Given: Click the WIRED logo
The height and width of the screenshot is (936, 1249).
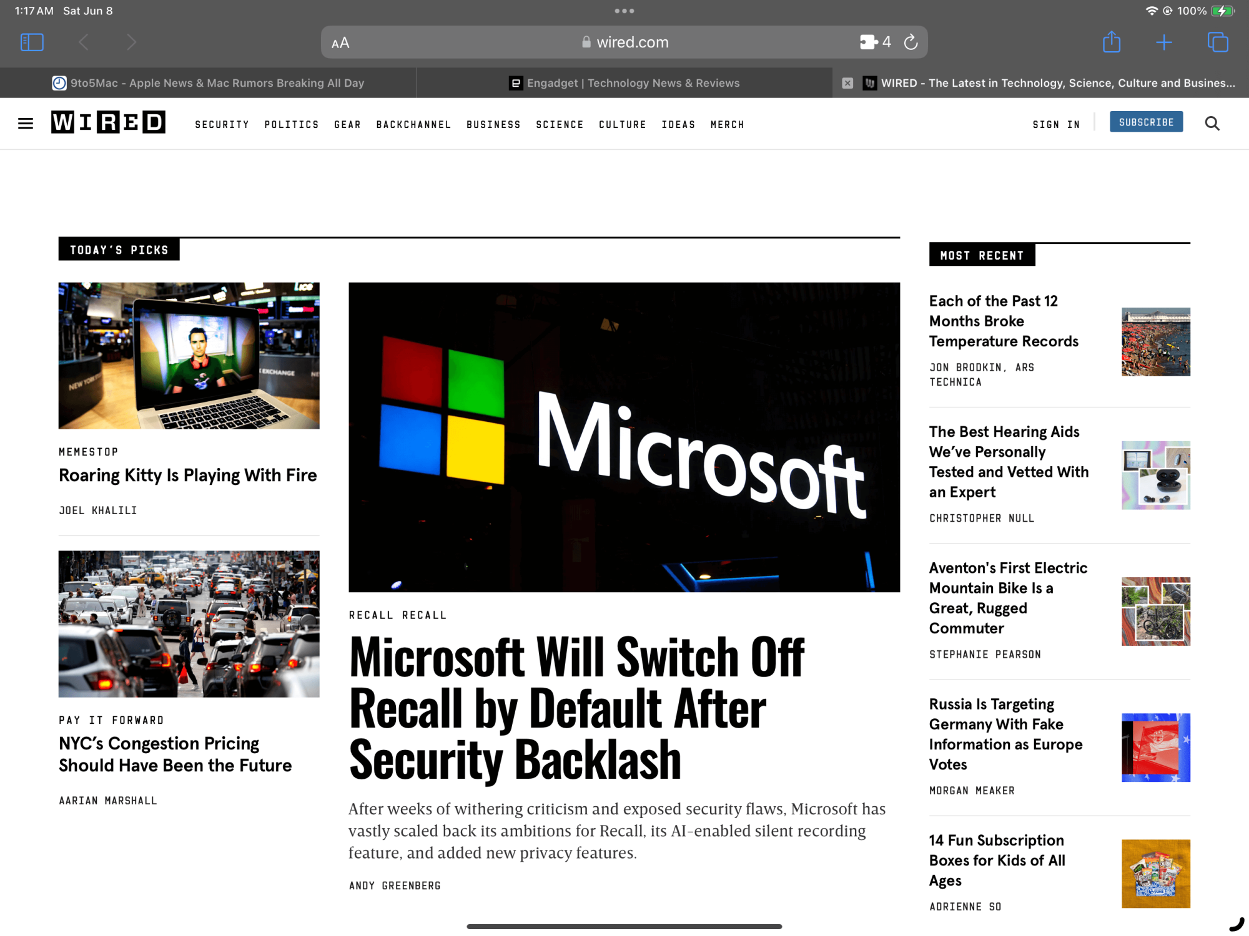Looking at the screenshot, I should (108, 122).
